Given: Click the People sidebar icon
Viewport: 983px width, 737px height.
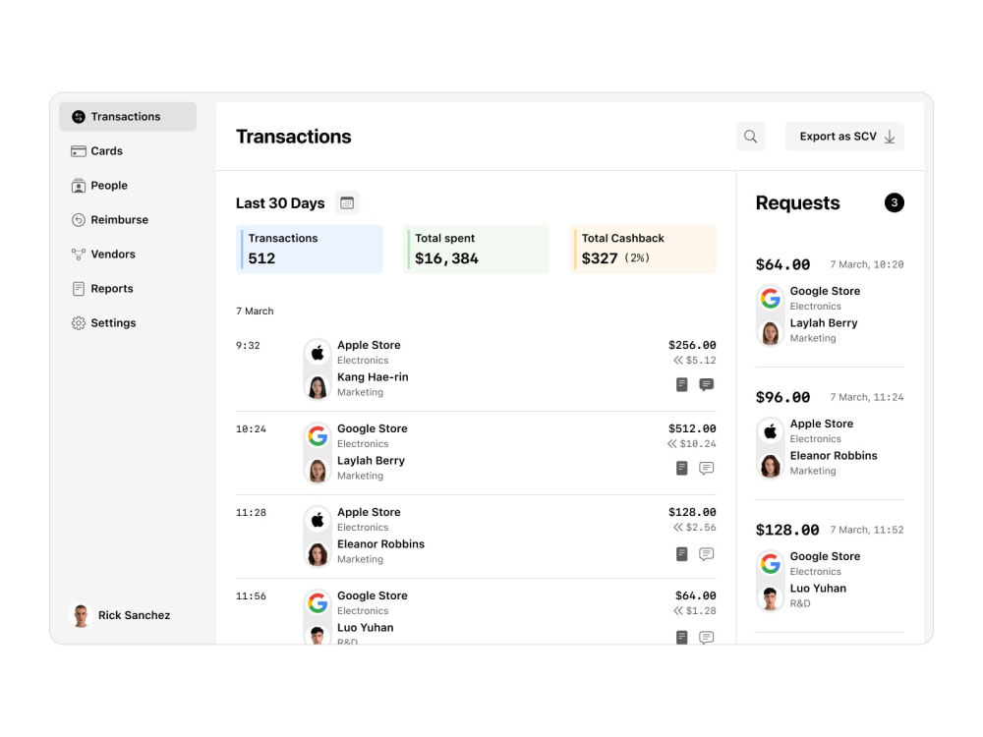Looking at the screenshot, I should 79,186.
